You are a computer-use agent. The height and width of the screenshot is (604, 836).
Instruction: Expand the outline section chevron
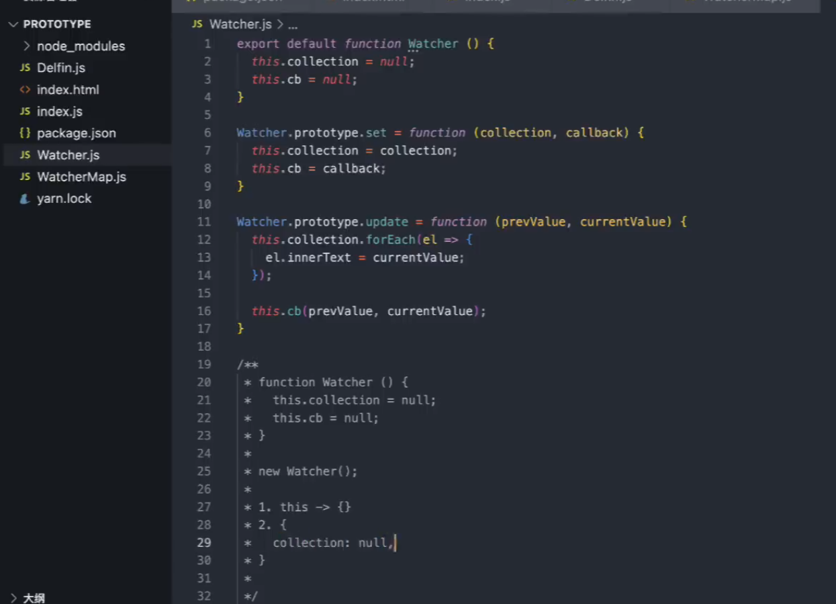13,597
